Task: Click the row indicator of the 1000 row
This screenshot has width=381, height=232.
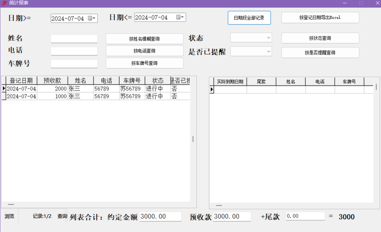Action: click(4, 96)
